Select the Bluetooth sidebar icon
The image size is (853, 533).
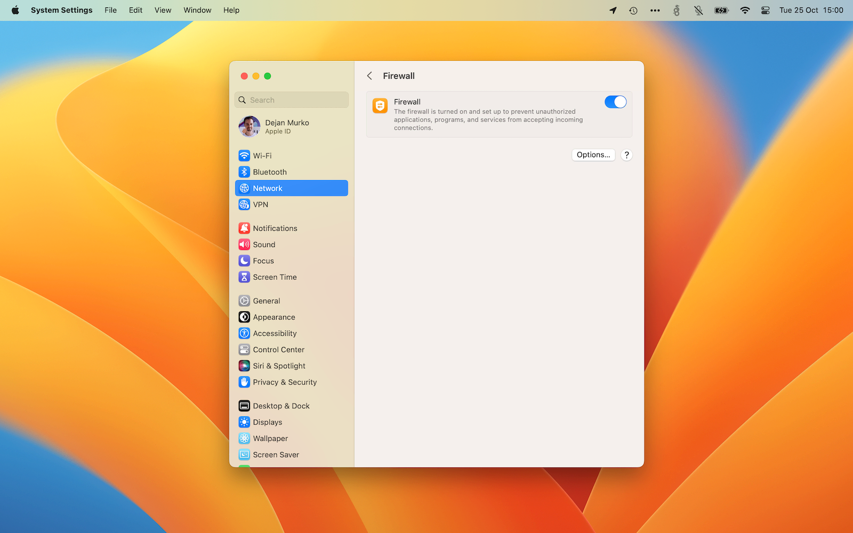click(x=244, y=172)
